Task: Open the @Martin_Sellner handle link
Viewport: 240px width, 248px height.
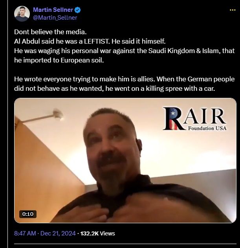Action: 55,18
